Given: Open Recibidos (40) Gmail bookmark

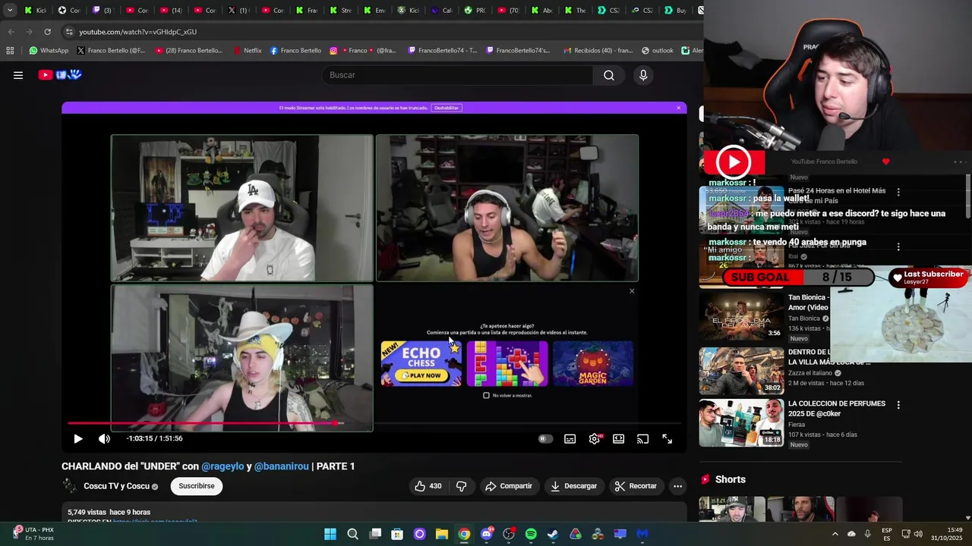Looking at the screenshot, I should point(598,51).
